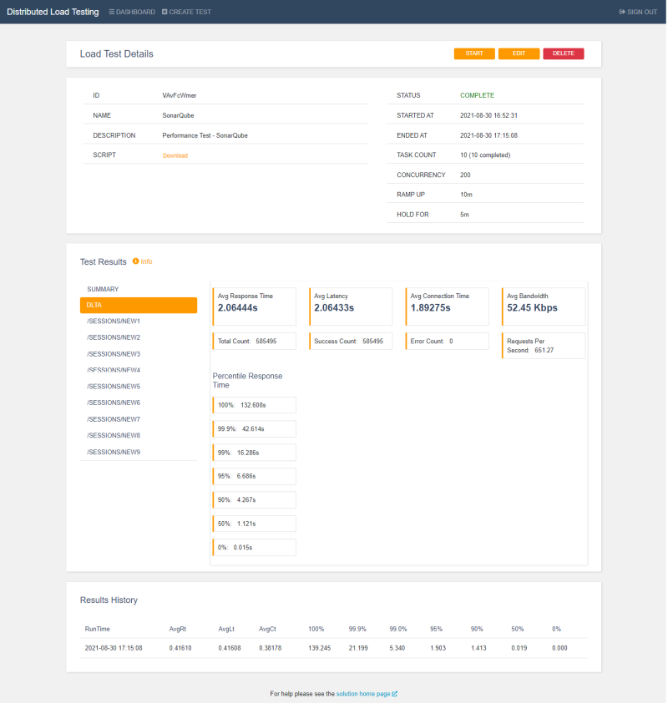Click the EDIT button
The height and width of the screenshot is (704, 668).
pos(519,53)
